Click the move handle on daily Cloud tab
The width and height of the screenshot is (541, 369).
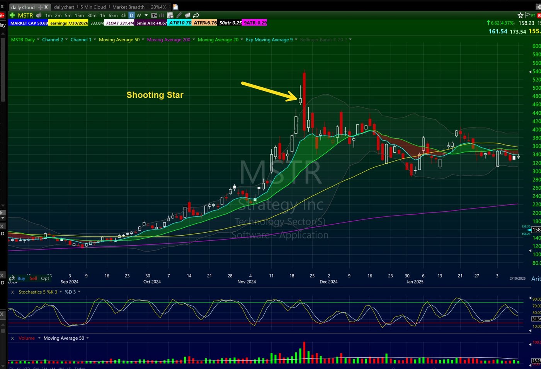(x=40, y=7)
